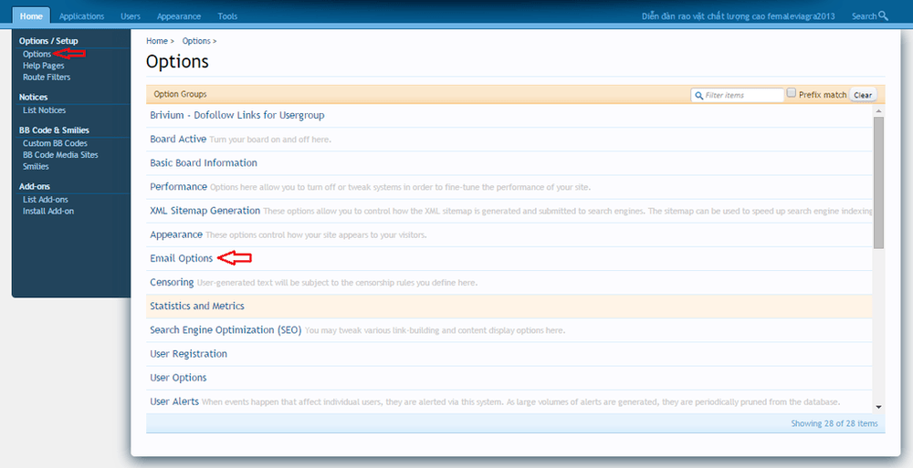The image size is (913, 468).
Task: Click the filter items magnifier icon
Action: click(698, 96)
